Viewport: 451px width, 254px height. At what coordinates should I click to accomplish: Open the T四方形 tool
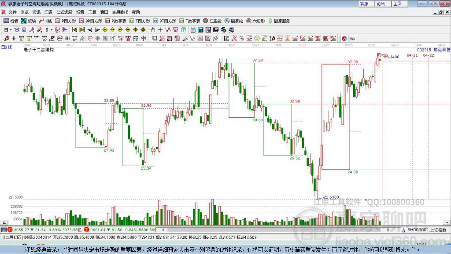point(140,21)
